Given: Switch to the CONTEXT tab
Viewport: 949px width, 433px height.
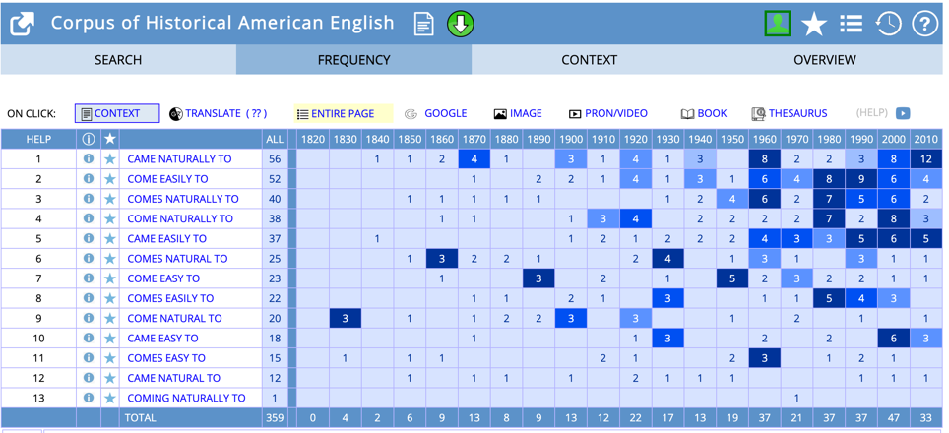Looking at the screenshot, I should pyautogui.click(x=589, y=60).
